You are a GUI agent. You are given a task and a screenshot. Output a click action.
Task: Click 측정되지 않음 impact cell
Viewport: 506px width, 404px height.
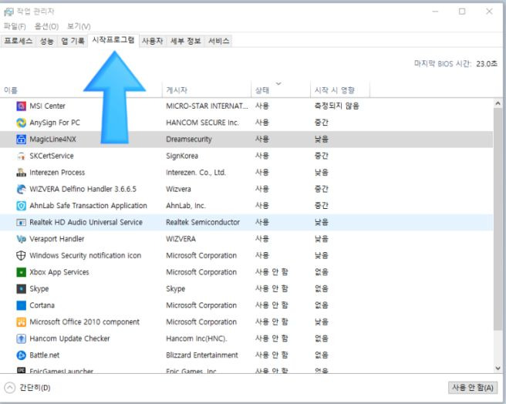[336, 106]
